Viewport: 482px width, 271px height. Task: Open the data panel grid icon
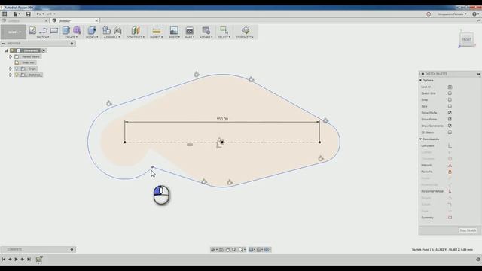(5, 14)
